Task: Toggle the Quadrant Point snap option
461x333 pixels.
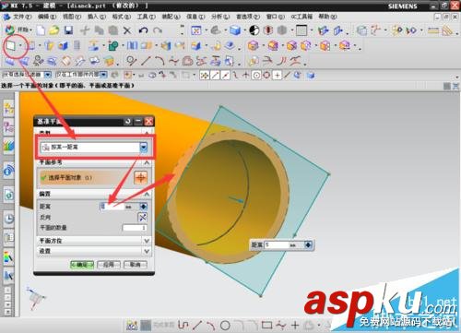Action: tap(266, 75)
